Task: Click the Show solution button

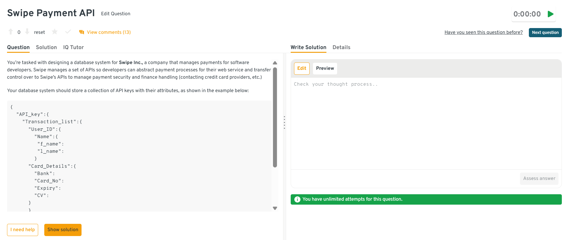Action: tap(63, 230)
